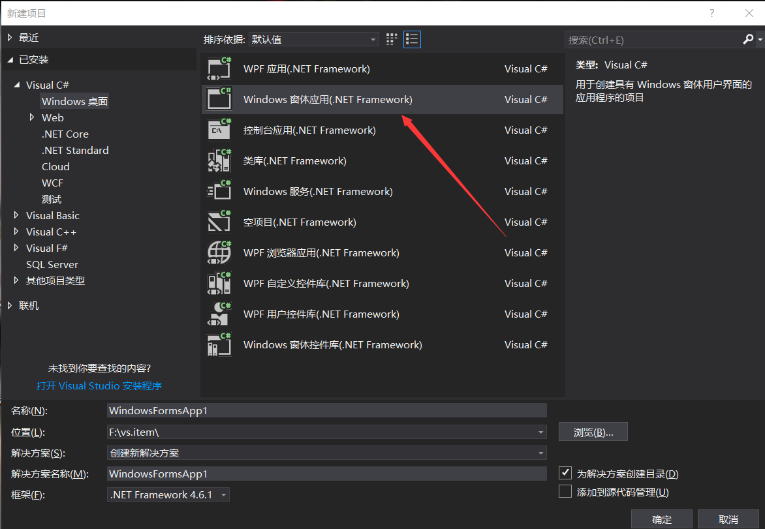Select .NET Standard category

75,150
